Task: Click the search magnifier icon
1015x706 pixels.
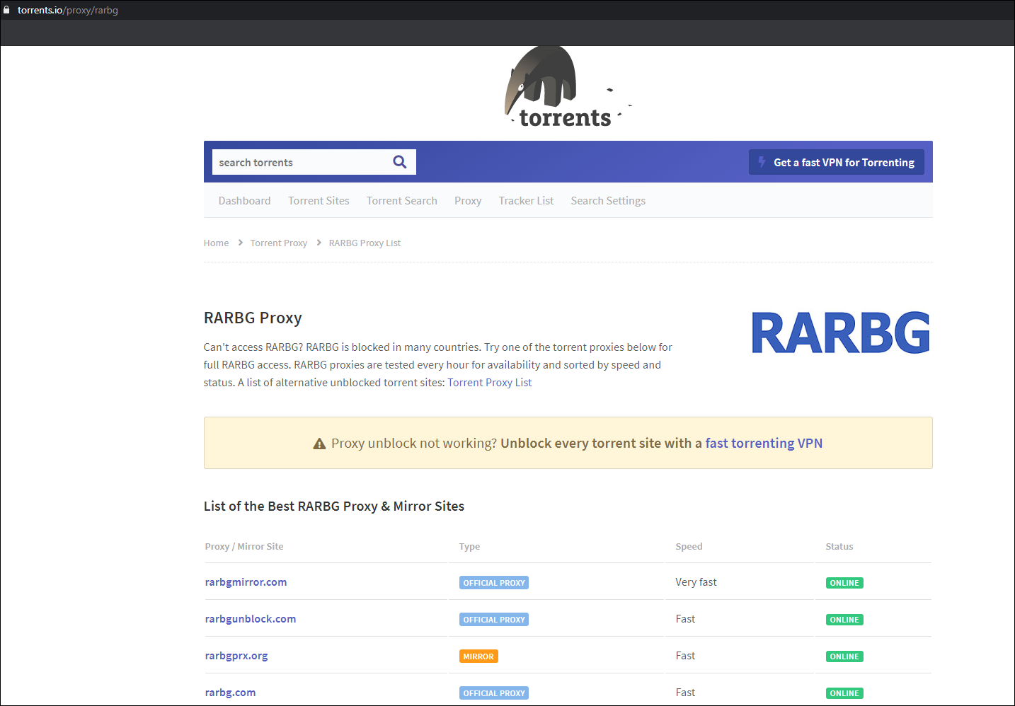Action: 400,162
